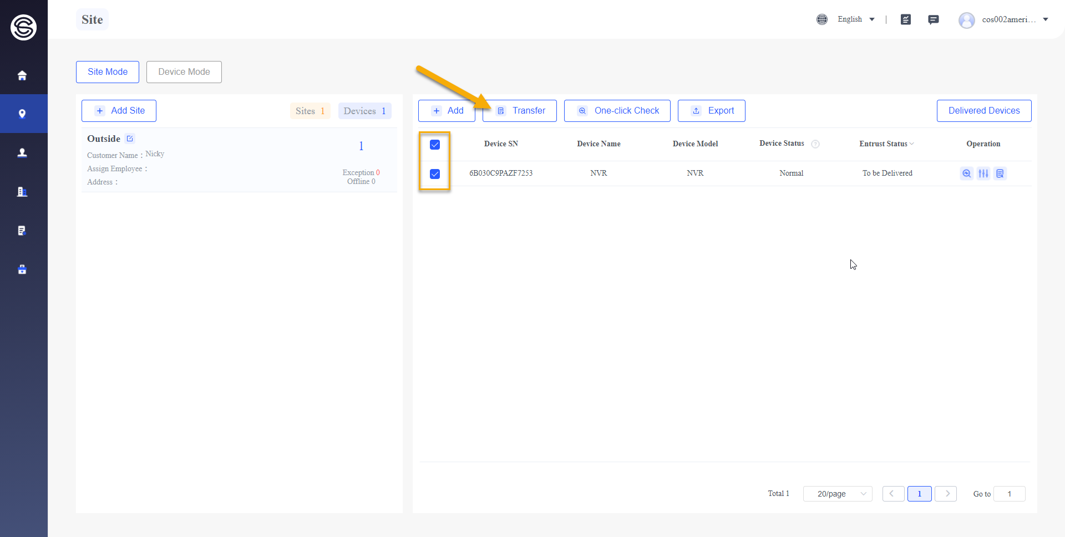Click the Normal device status cell

tap(791, 173)
